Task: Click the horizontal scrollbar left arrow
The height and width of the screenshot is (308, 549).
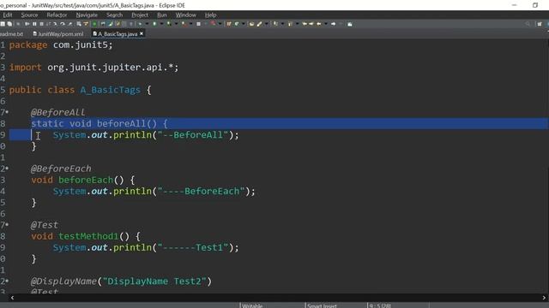Action: coord(12,298)
